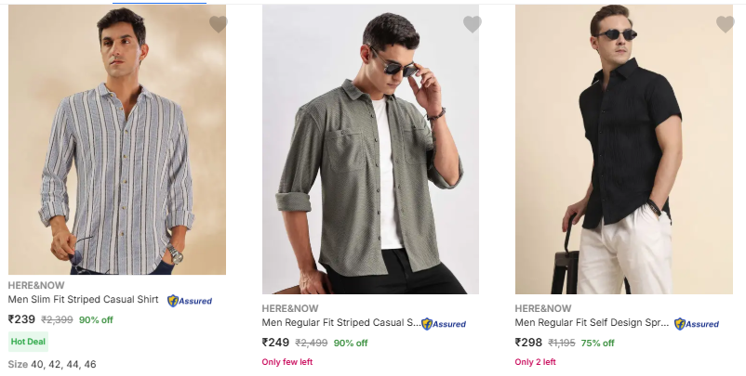Open Men Slim Fit Striped Casual Shirt link
The image size is (746, 376).
tap(84, 300)
